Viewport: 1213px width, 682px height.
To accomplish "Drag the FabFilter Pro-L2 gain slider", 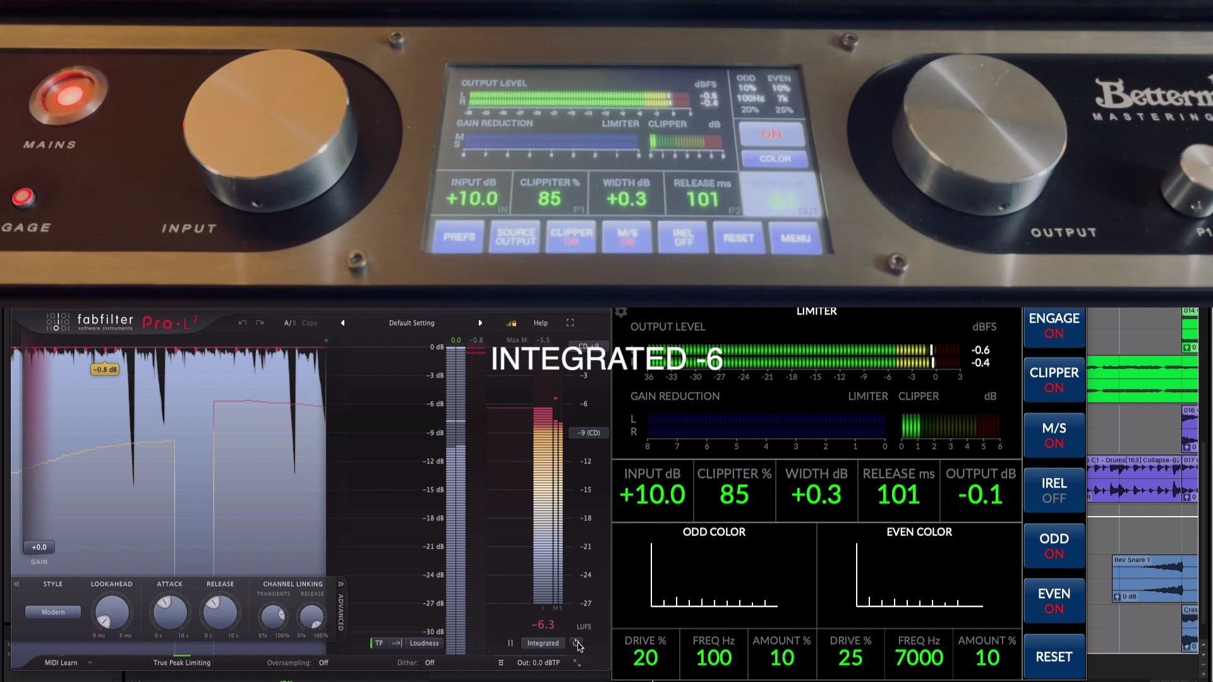I will coord(39,547).
